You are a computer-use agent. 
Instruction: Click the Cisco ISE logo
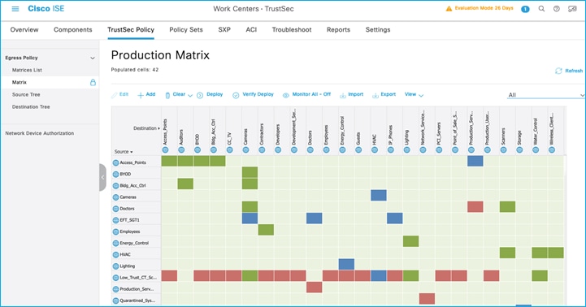tap(46, 9)
